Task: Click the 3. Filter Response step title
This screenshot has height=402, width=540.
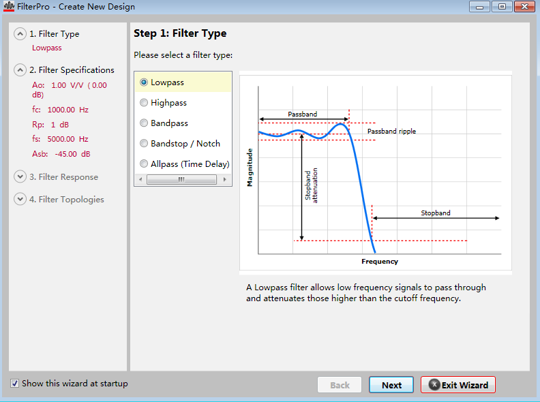Action: [63, 177]
